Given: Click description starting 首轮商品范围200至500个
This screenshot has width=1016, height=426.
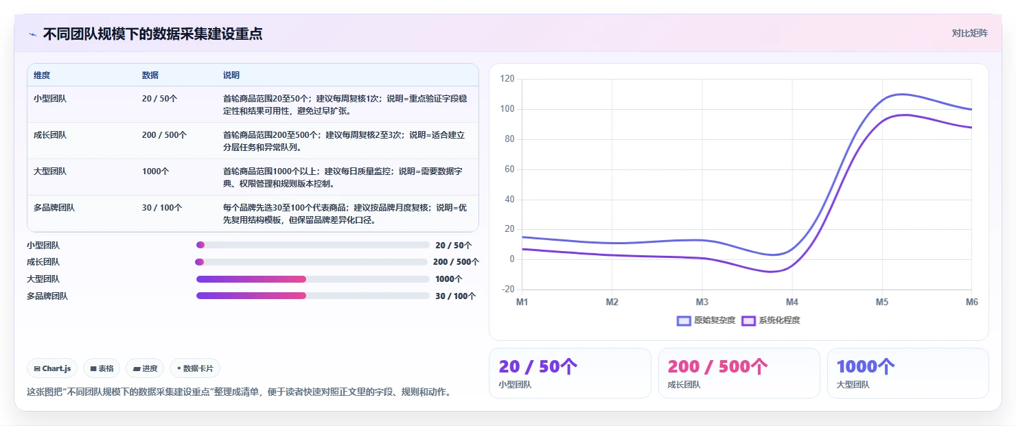Looking at the screenshot, I should click(345, 141).
